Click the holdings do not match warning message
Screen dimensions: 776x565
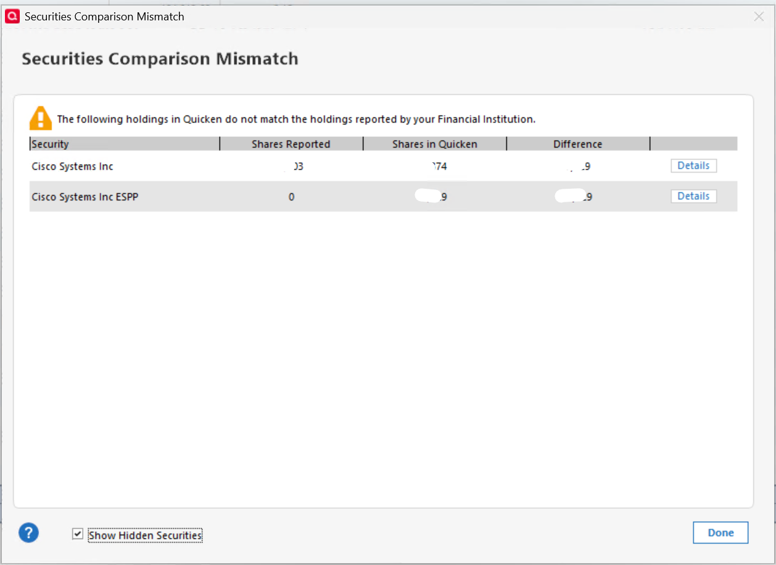pos(296,119)
